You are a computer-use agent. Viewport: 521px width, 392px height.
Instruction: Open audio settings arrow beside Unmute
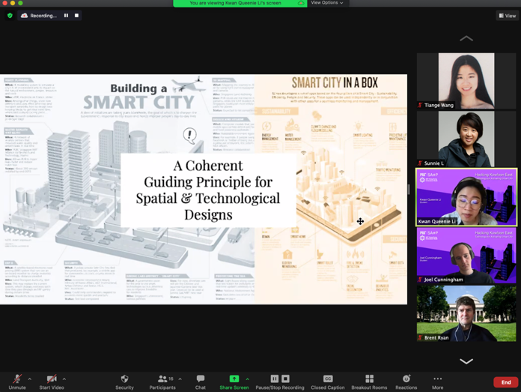click(30, 379)
